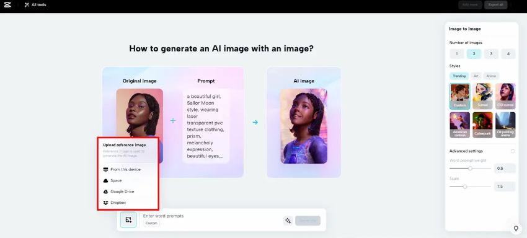Viewport: 527px width, 238px height.
Task: Click the Word prompt weight value 0.5
Action: pyautogui.click(x=505, y=168)
